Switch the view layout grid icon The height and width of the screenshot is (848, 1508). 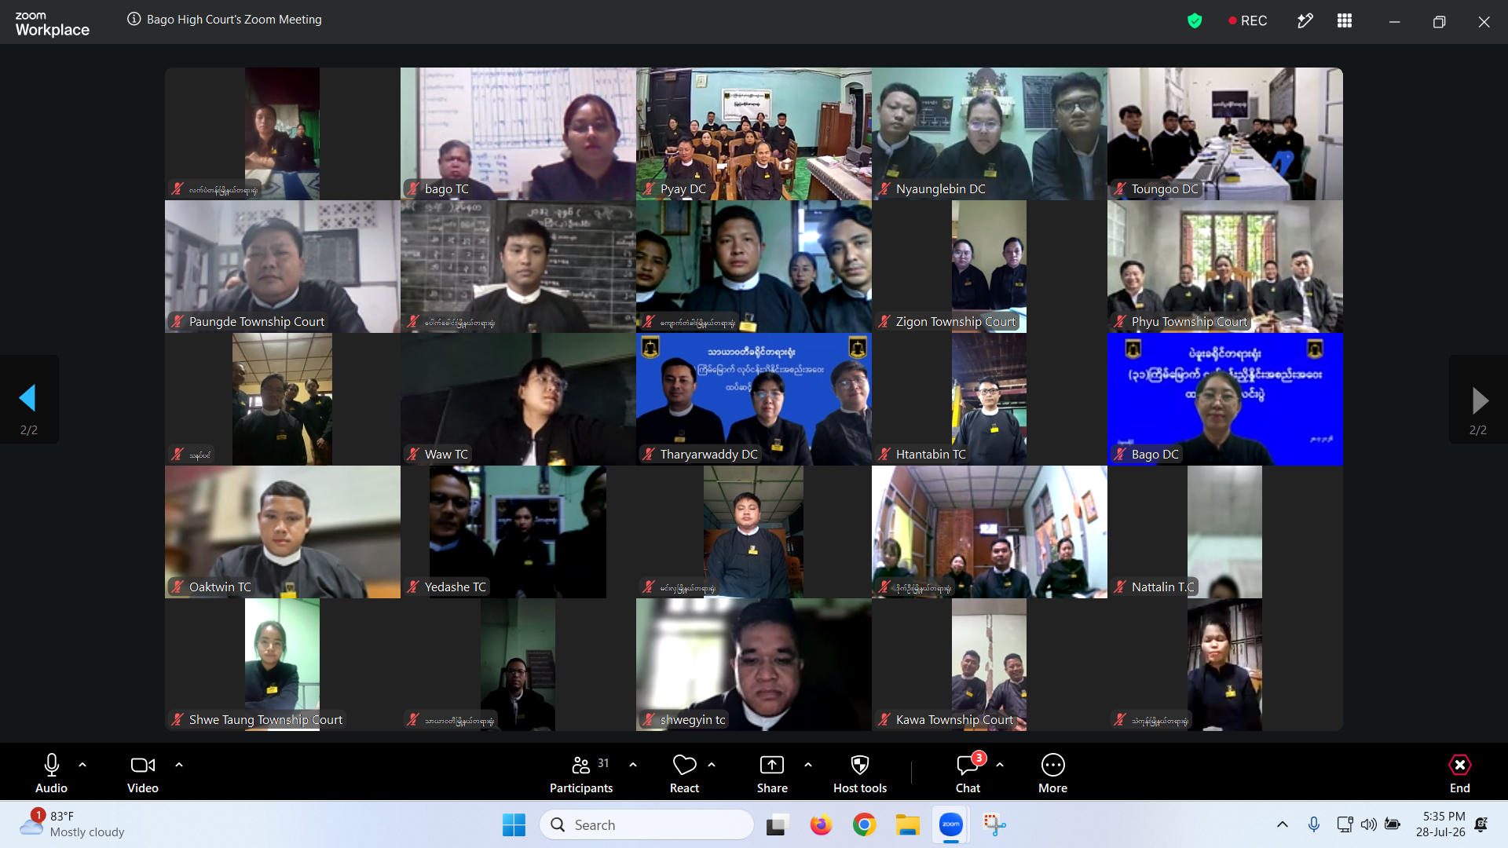(1345, 21)
